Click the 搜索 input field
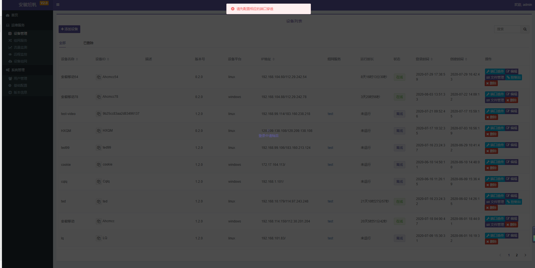 point(507,29)
